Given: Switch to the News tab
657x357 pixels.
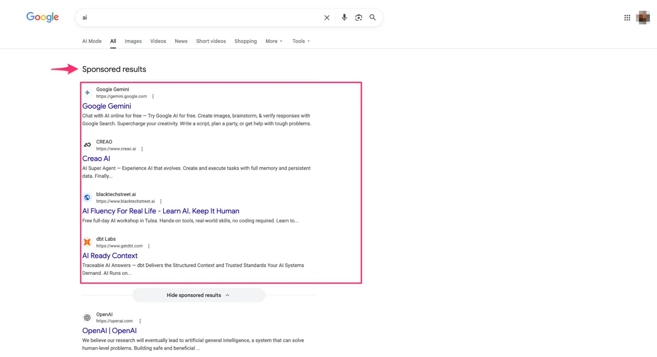Looking at the screenshot, I should [x=181, y=41].
